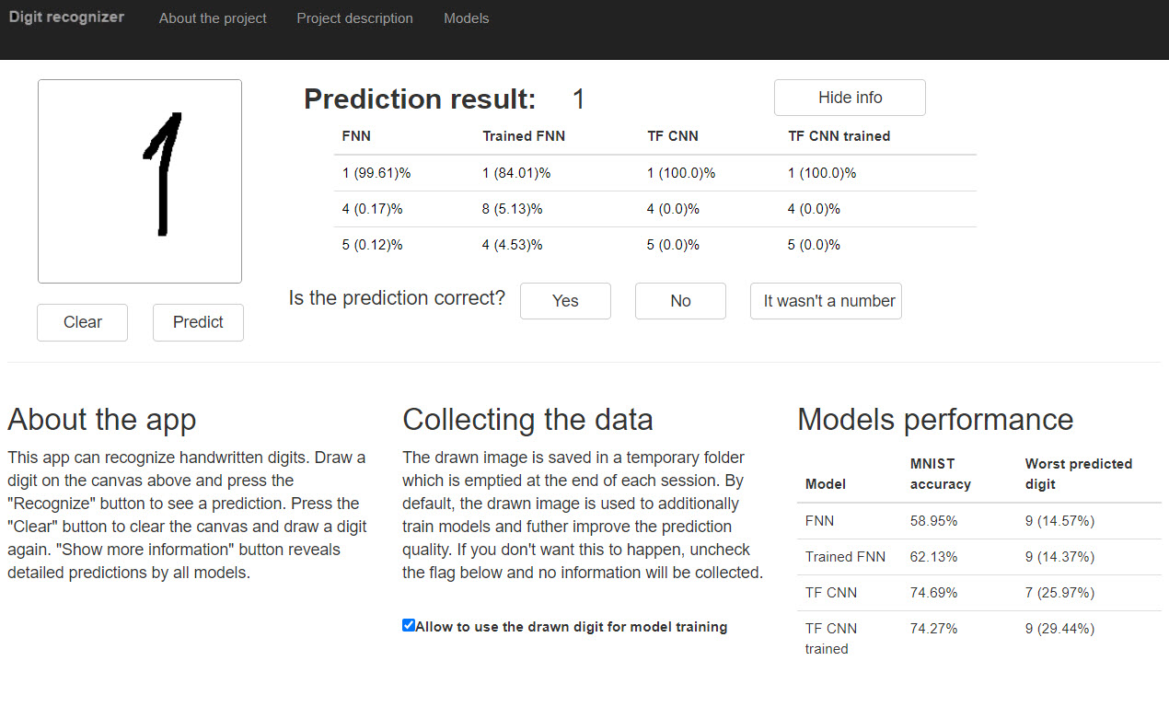Click the Hide info button

point(850,98)
